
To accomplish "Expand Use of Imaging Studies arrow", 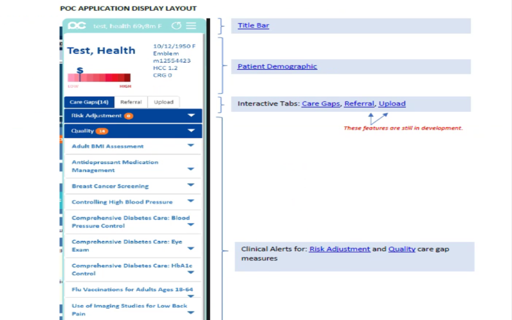I will (x=191, y=313).
